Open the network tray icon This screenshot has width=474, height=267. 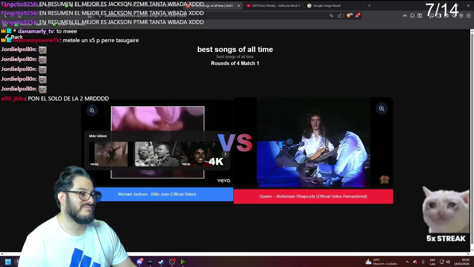(x=441, y=262)
